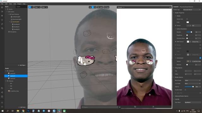Open the Edit menu
The width and height of the screenshot is (202, 113).
click(6, 4)
